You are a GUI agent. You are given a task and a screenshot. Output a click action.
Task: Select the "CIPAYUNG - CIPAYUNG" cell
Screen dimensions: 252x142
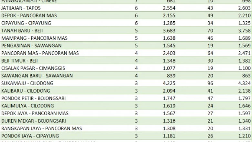click(x=26, y=23)
